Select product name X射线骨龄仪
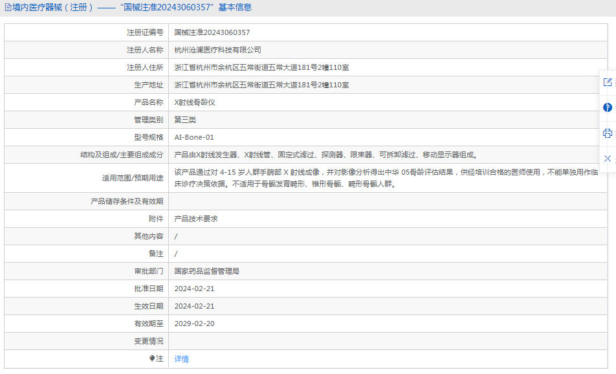 tap(195, 102)
